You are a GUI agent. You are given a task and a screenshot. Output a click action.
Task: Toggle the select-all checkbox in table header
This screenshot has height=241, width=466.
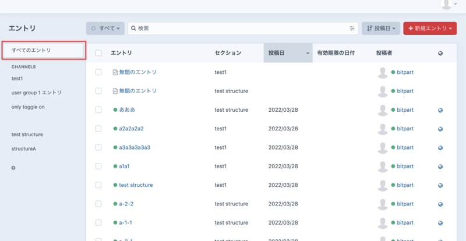[98, 53]
